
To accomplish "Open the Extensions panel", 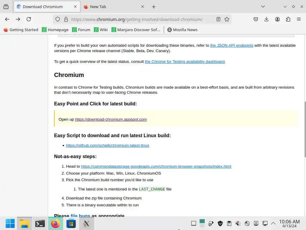I will point(288,19).
